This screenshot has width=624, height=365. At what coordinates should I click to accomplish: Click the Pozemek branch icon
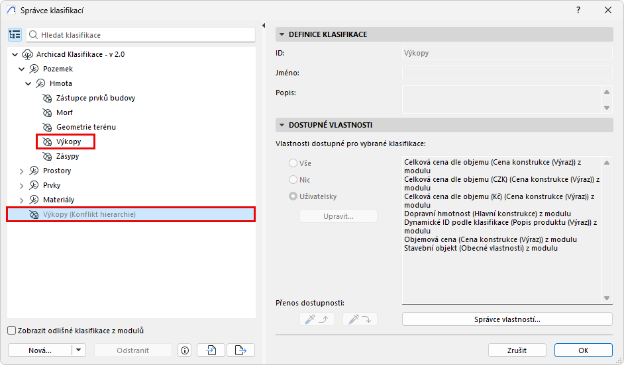(x=34, y=69)
